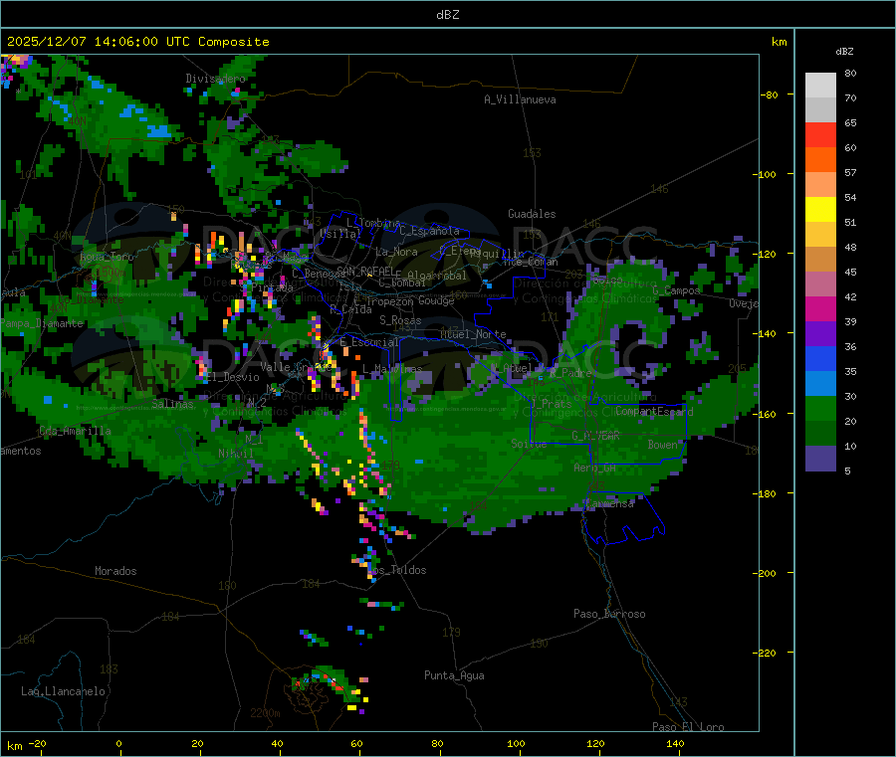Click the -80 km tick on vertical axis

pos(770,95)
